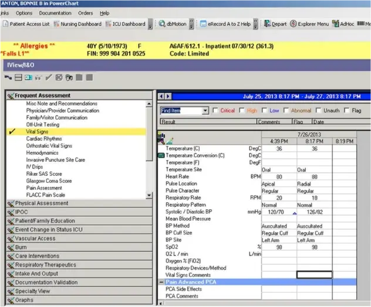Open the Help menu

point(104,13)
